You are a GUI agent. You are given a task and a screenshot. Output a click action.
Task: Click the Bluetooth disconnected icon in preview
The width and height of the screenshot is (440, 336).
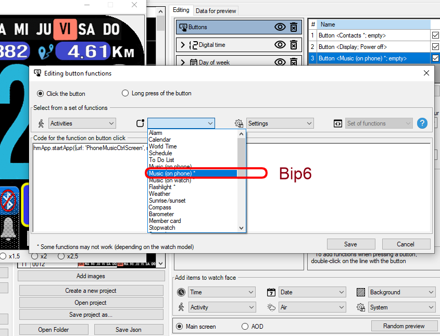[8, 201]
